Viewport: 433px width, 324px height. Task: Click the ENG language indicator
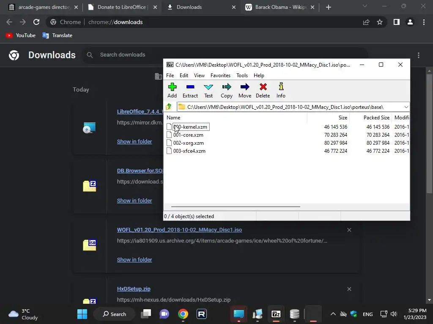(x=367, y=314)
